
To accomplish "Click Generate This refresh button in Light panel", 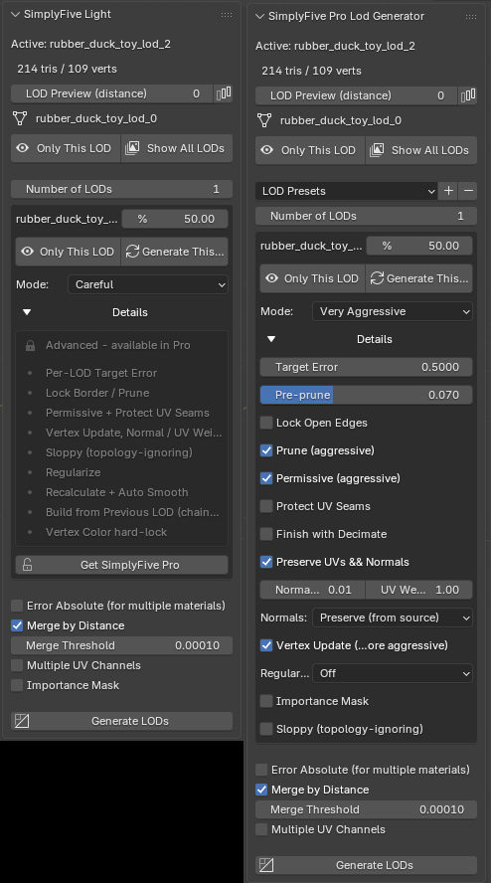I will 175,252.
